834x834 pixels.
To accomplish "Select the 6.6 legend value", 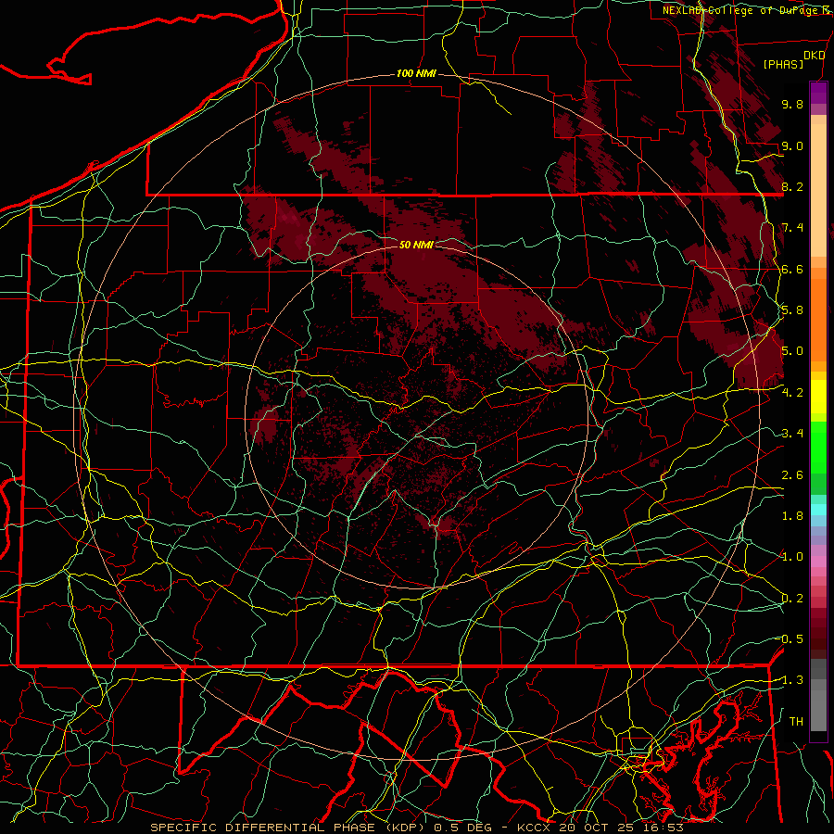I will coord(792,269).
